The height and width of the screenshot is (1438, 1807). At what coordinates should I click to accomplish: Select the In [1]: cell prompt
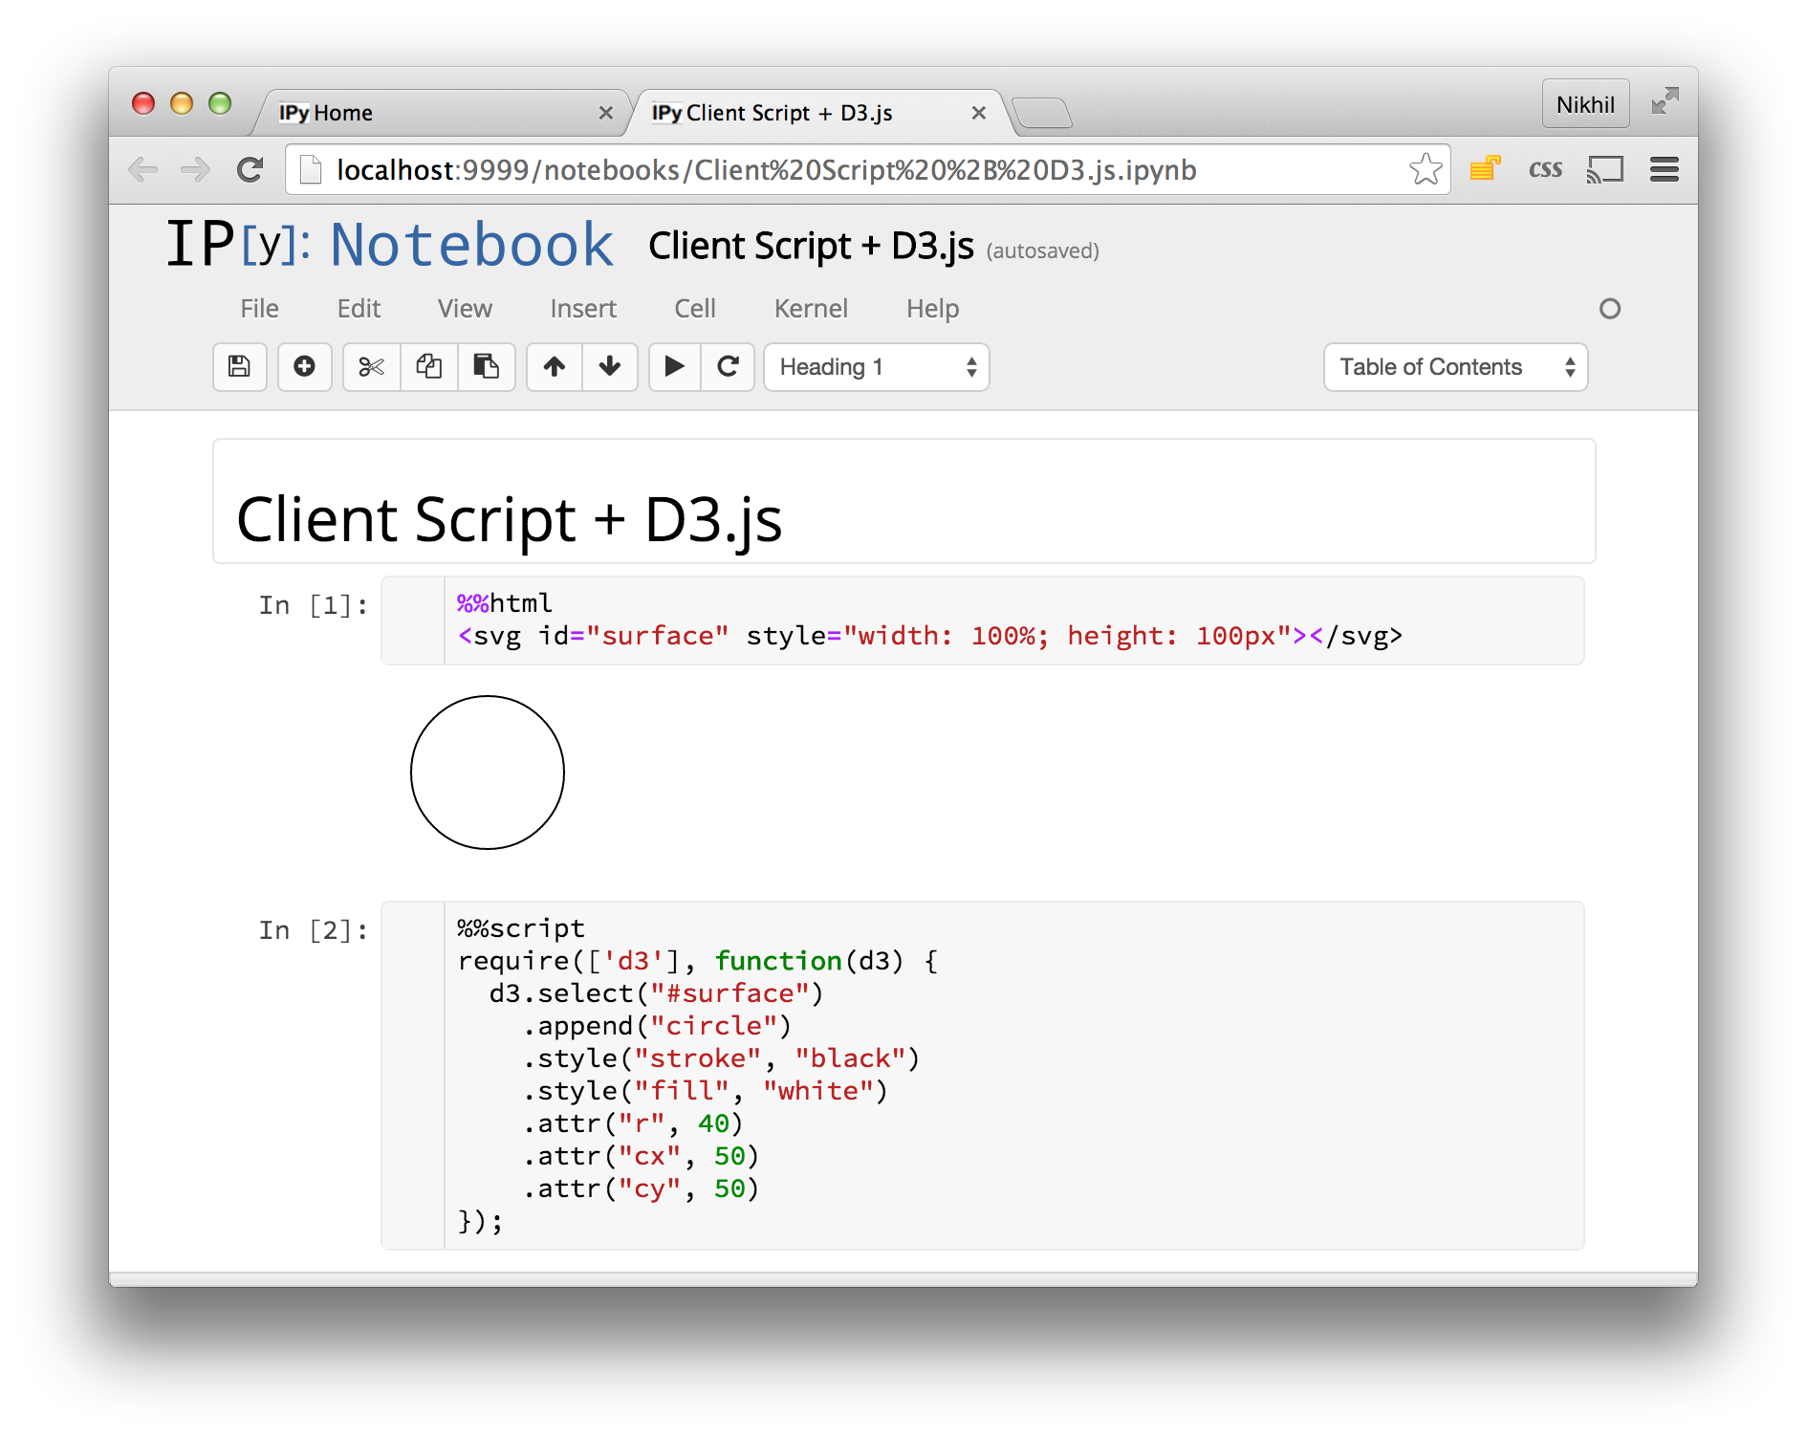[x=314, y=605]
